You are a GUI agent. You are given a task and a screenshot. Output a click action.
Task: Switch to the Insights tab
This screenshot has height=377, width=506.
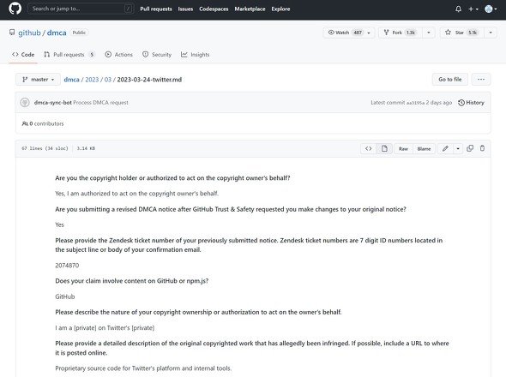(196, 55)
